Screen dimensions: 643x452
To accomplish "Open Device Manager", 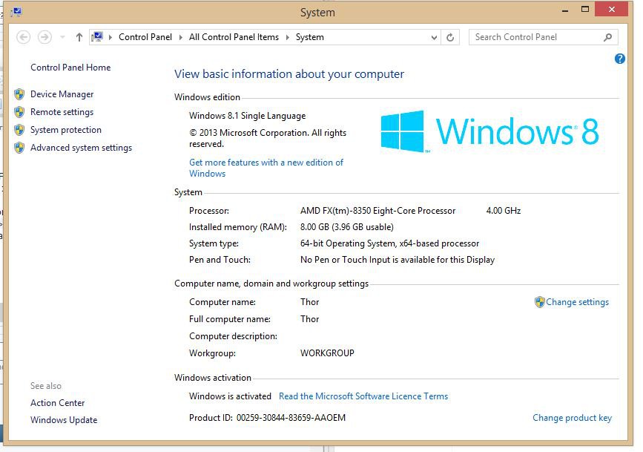I will [x=62, y=94].
